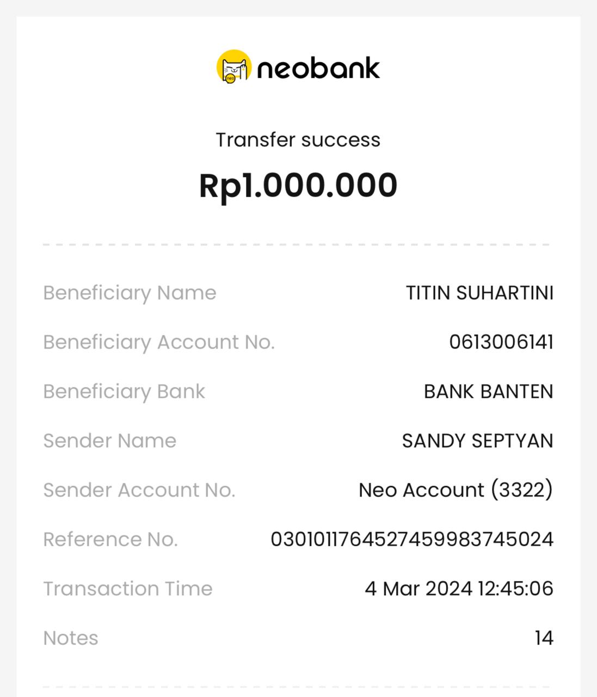The image size is (597, 697).
Task: Click the Notes label
Action: [x=71, y=638]
